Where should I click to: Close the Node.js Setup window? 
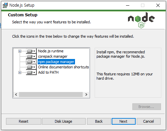tap(158, 5)
